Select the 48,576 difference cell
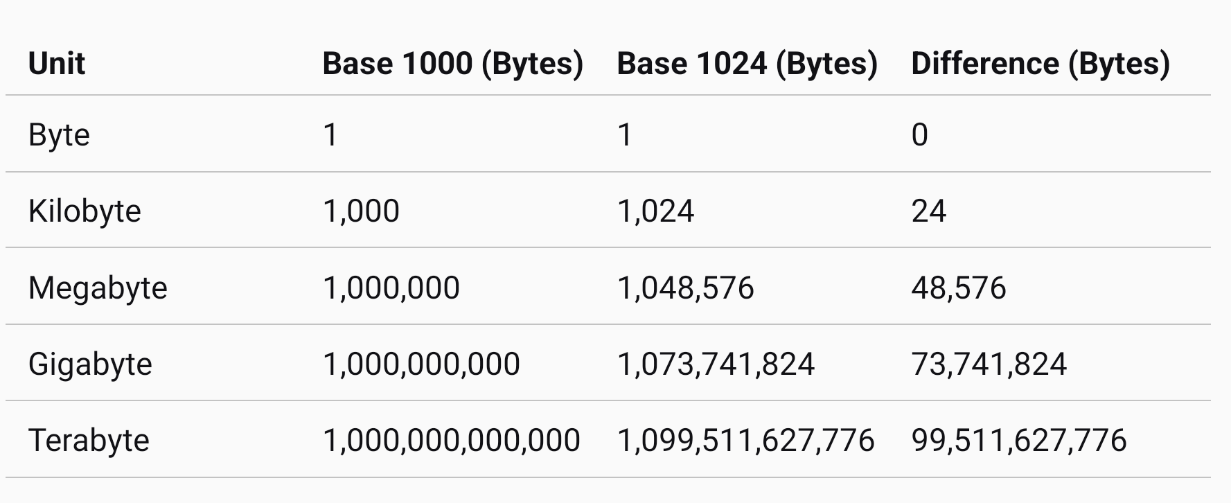 (x=958, y=288)
